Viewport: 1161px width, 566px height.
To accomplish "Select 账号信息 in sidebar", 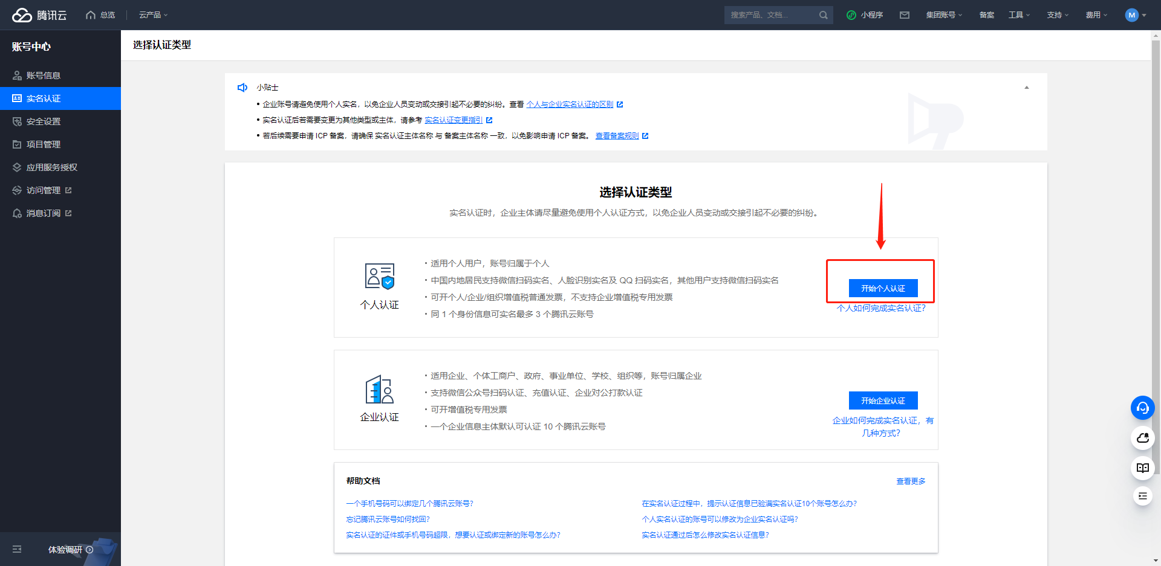I will tap(60, 76).
